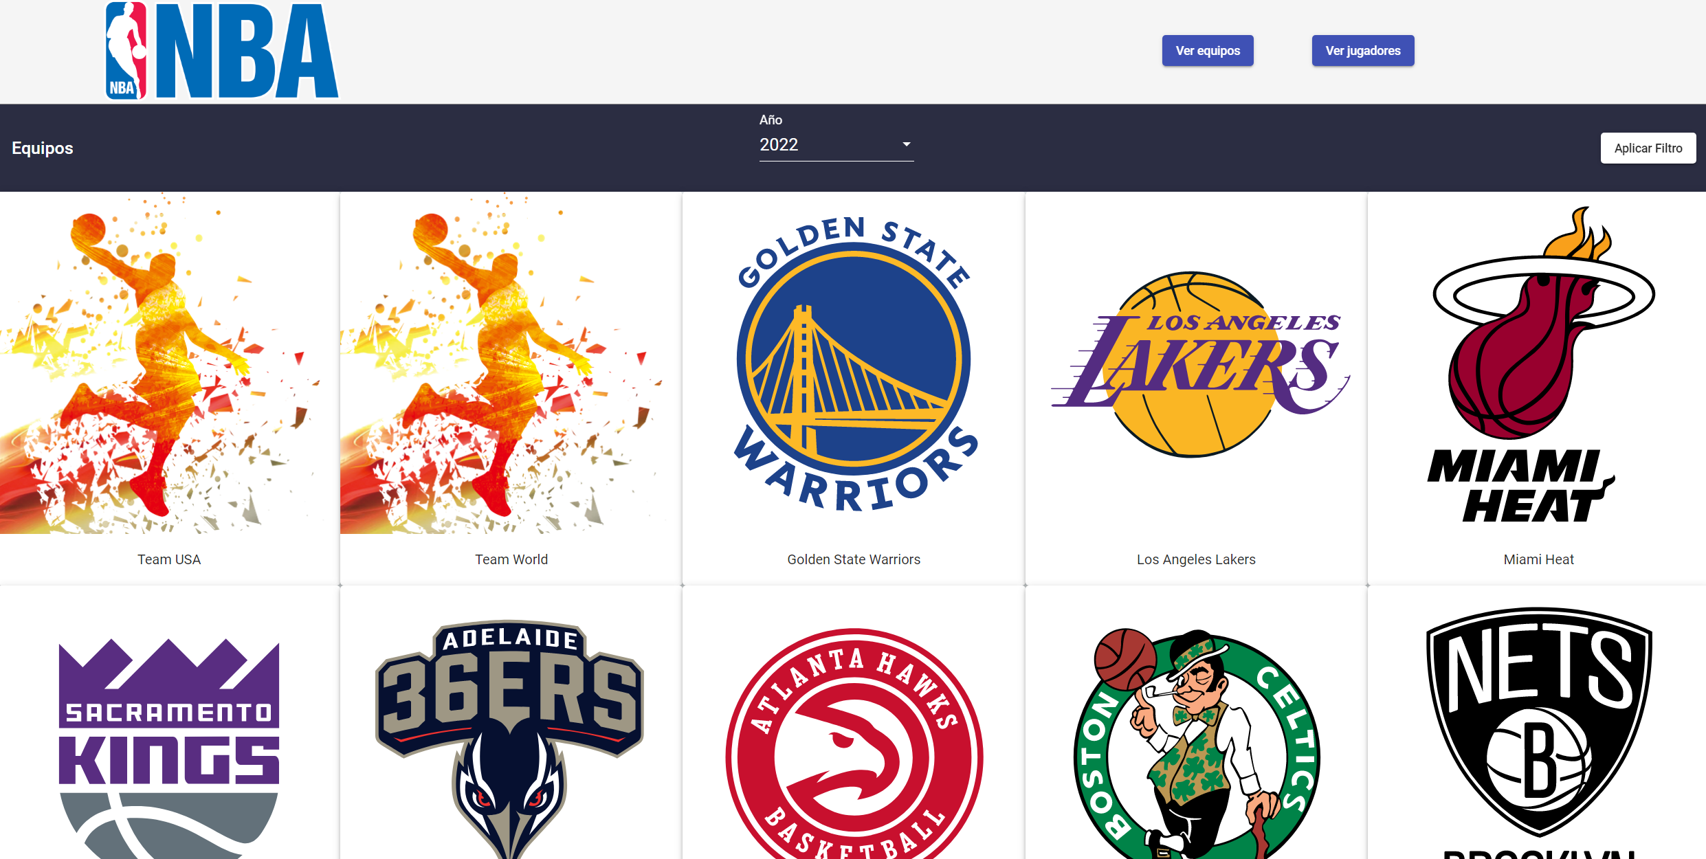Select the Atlanta Hawks logo

854,749
